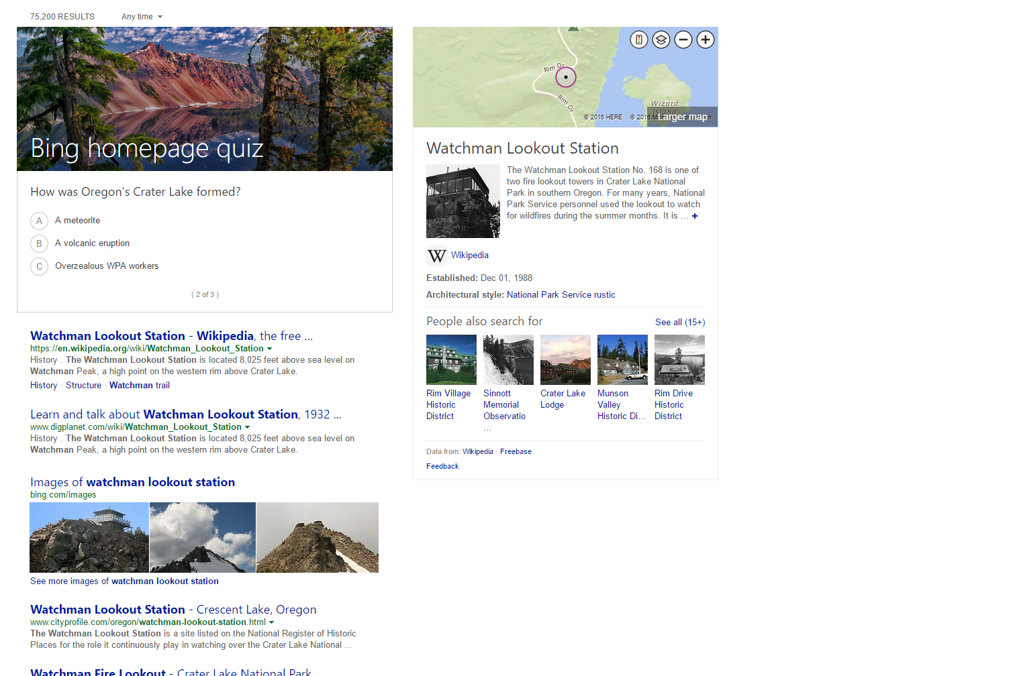Open rocky peak third image result

tap(318, 538)
